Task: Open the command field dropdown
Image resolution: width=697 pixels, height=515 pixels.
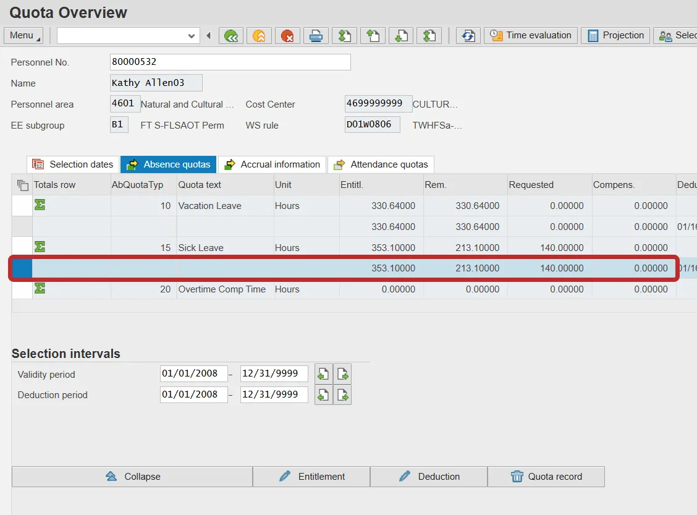Action: coord(192,36)
